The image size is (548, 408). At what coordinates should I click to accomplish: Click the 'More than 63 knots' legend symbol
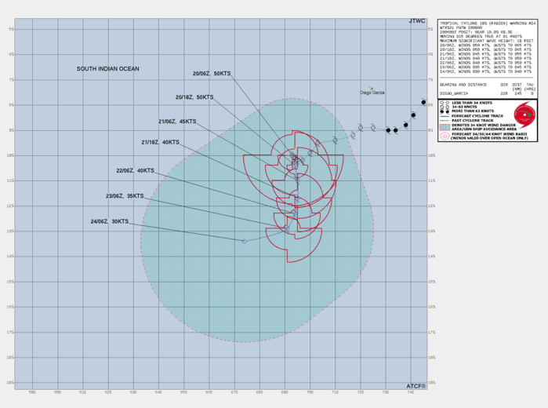pos(444,111)
